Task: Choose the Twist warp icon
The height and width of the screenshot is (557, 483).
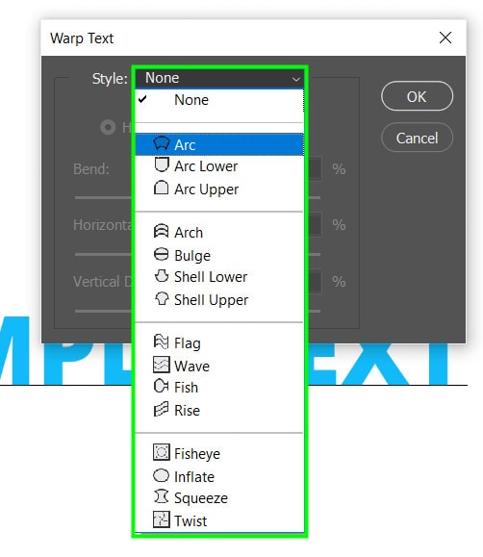Action: tap(162, 519)
